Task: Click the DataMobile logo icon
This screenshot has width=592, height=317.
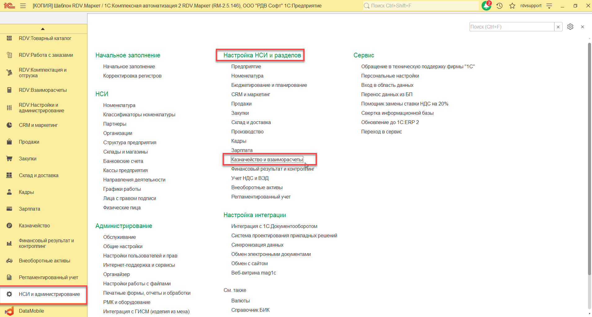Action: pyautogui.click(x=9, y=311)
